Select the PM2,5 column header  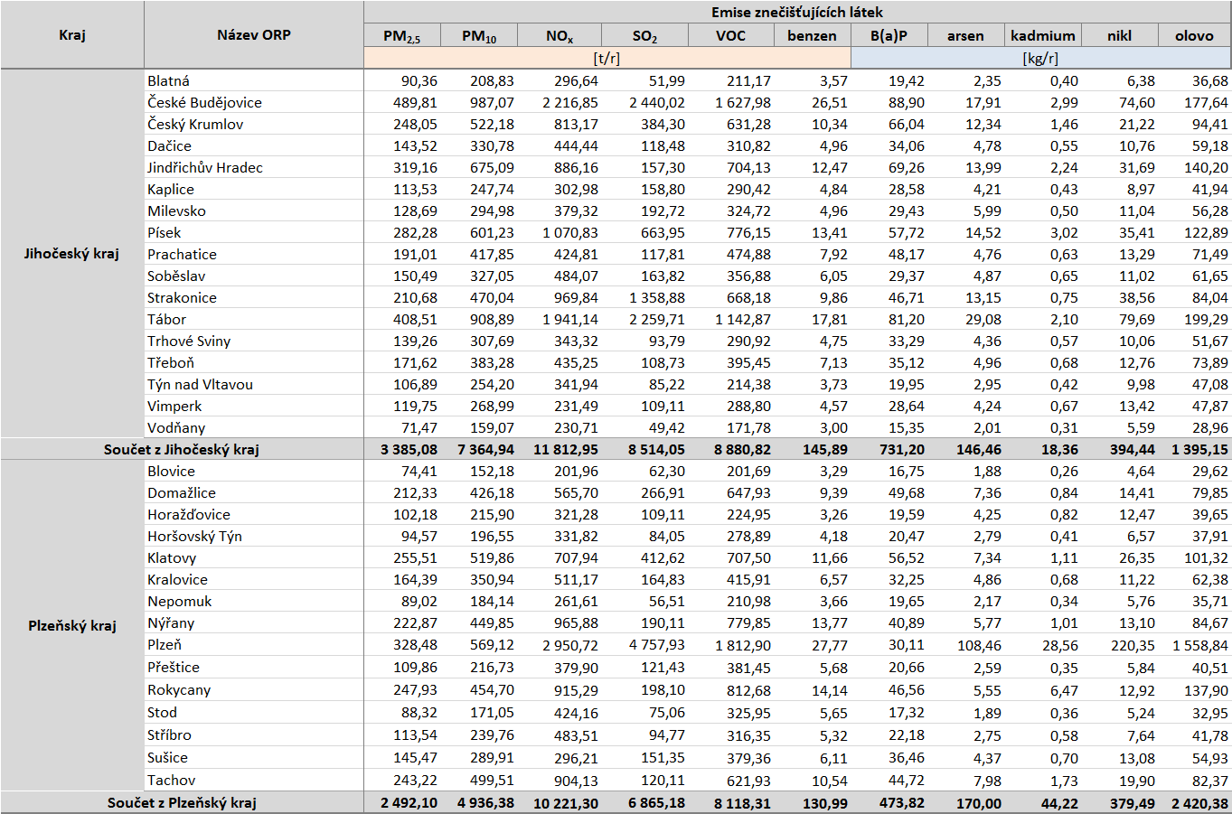click(x=402, y=36)
